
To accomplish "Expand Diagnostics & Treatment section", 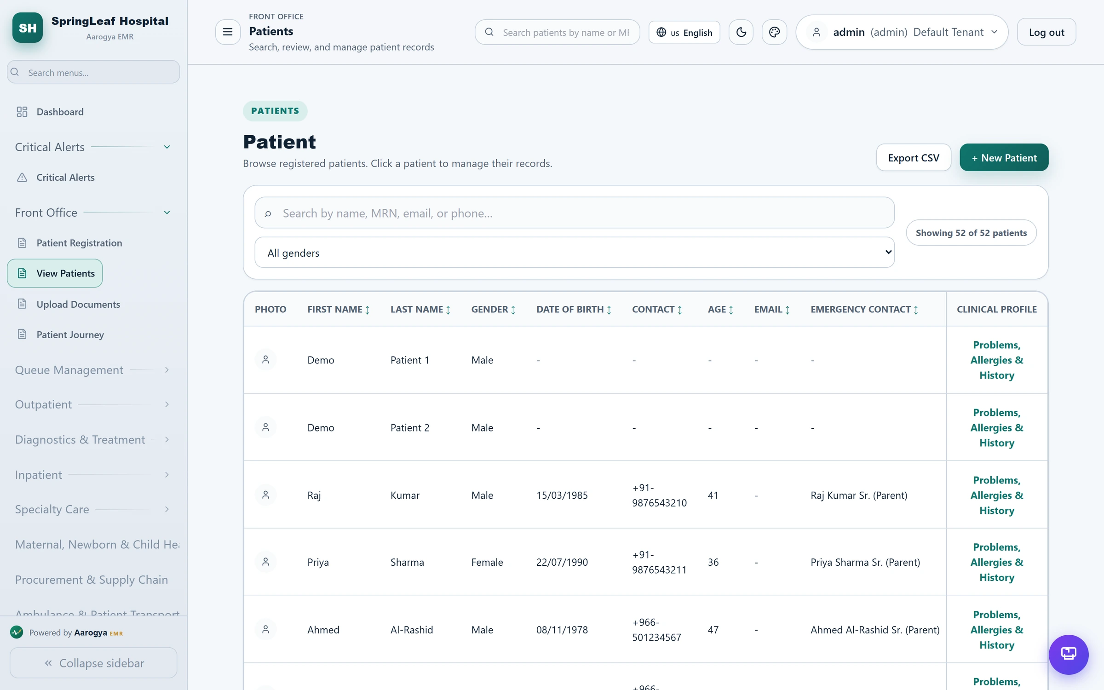I will click(93, 440).
